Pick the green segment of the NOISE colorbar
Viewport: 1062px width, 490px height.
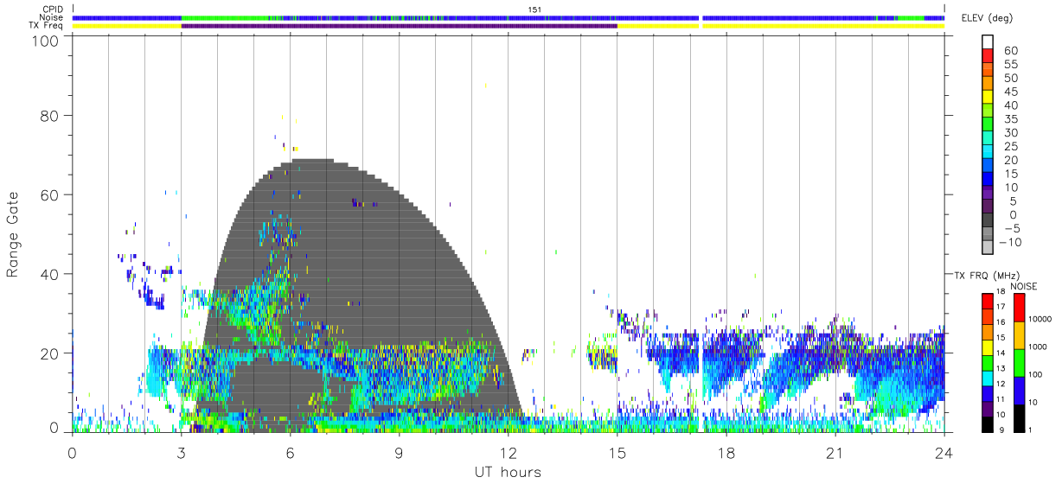1019,362
